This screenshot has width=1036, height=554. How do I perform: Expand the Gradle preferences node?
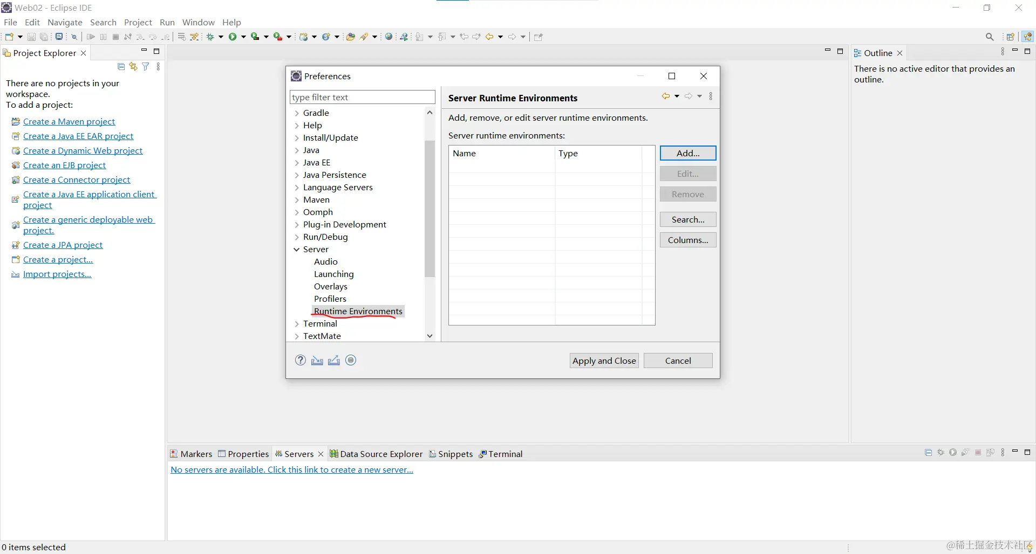tap(297, 113)
